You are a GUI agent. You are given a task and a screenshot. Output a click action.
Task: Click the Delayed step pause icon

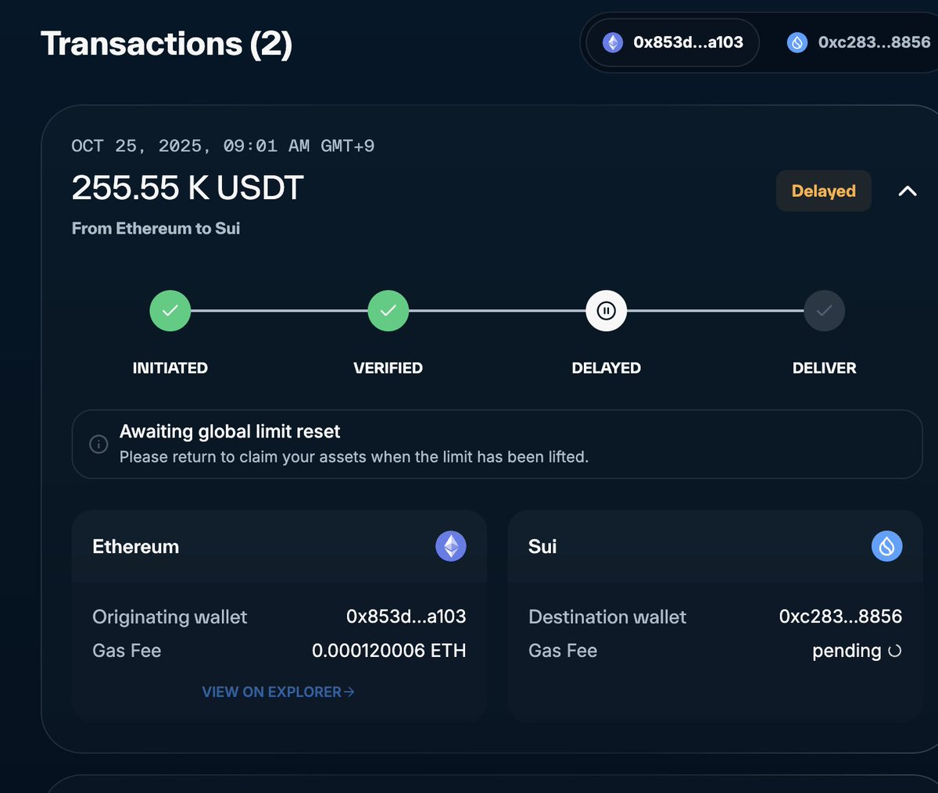(x=607, y=311)
